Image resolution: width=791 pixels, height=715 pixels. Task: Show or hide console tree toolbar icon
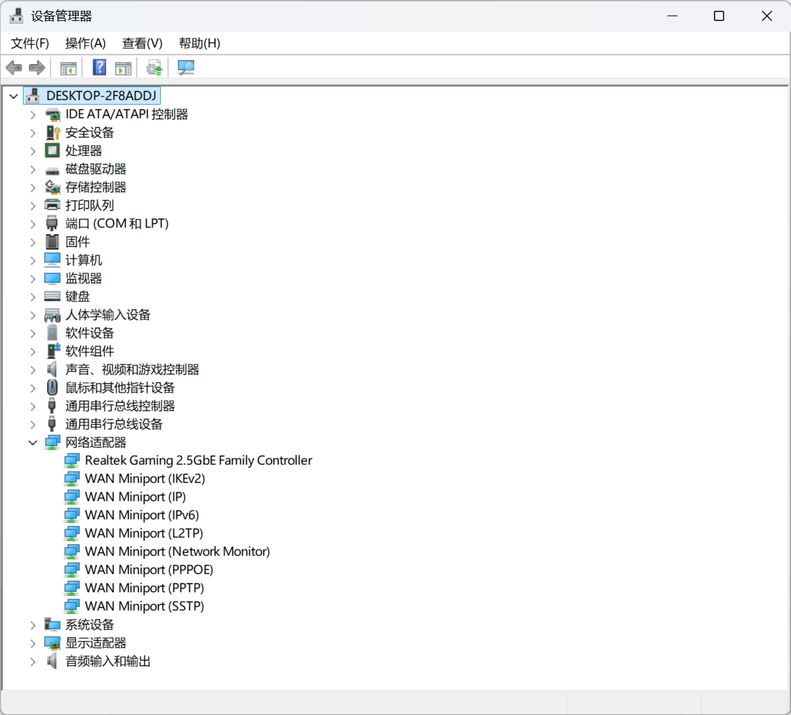tap(68, 68)
